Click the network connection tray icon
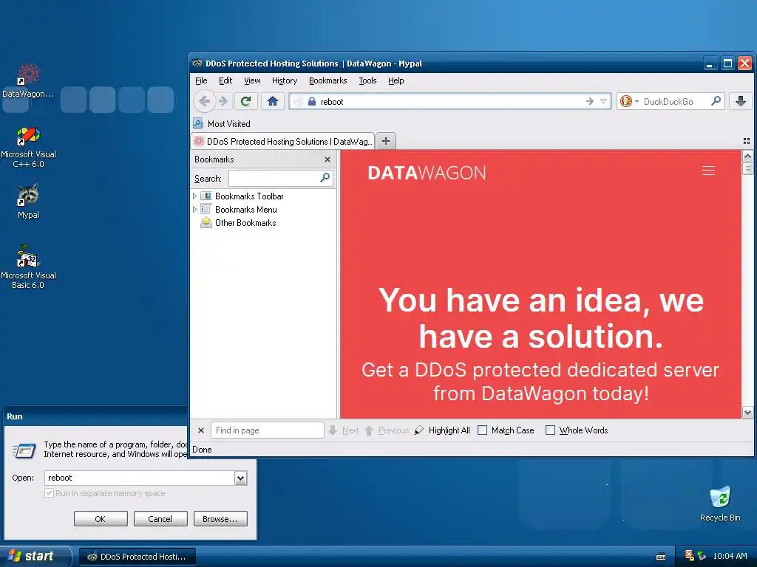 (x=702, y=556)
